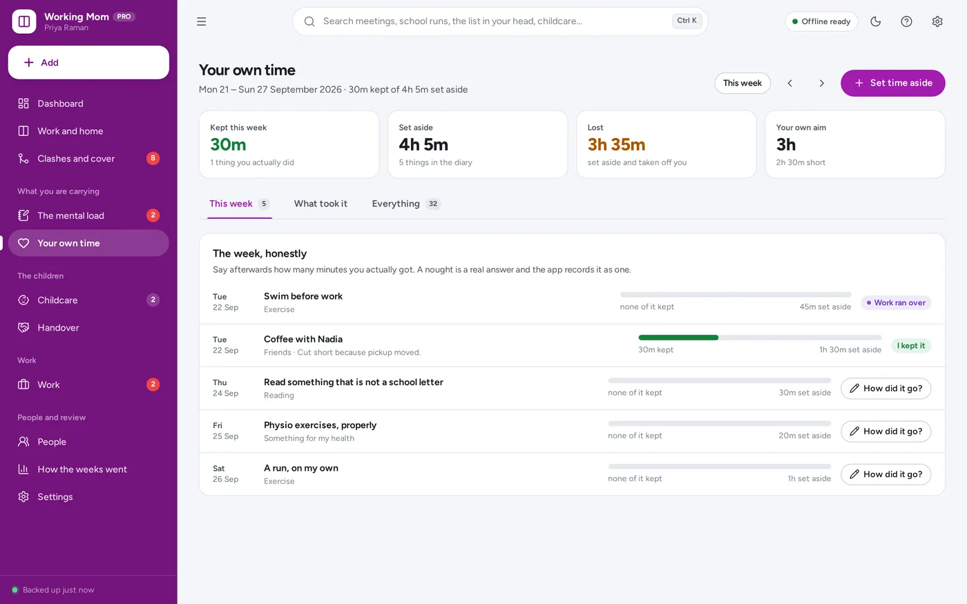Screen dimensions: 967x604
Task: Click the Add button
Action: coord(88,63)
